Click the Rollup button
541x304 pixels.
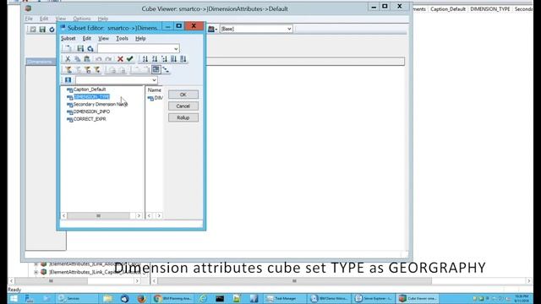click(183, 118)
